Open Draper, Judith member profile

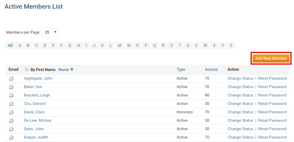pos(36,137)
